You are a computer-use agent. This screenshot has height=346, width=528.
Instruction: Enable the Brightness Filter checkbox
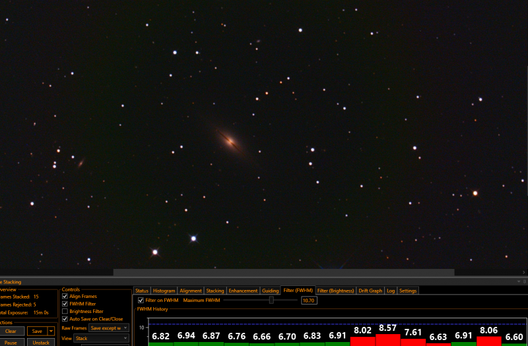pyautogui.click(x=65, y=311)
